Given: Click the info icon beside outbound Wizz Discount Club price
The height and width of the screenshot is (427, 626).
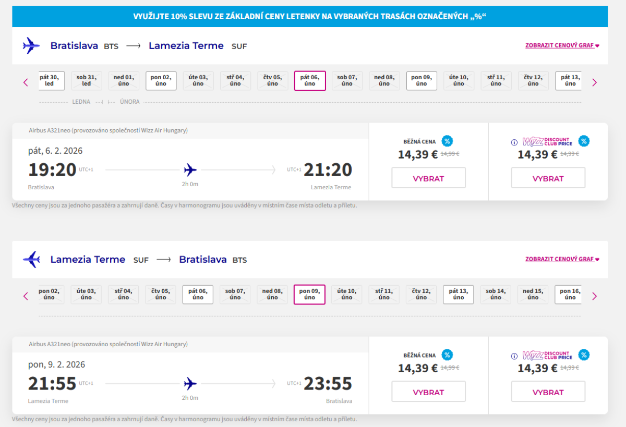Looking at the screenshot, I should click(514, 142).
